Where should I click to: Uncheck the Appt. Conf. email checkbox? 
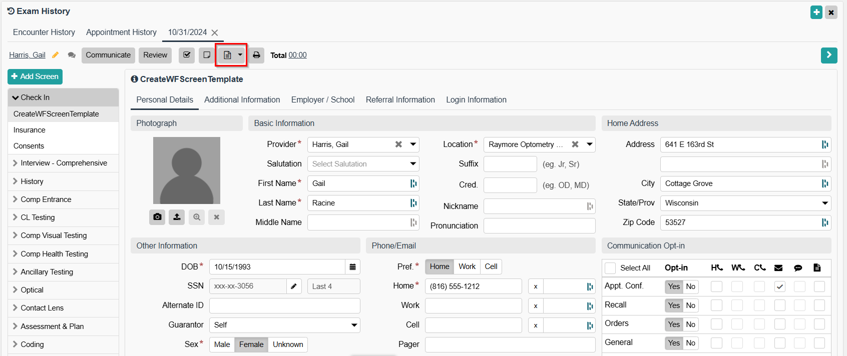click(x=779, y=286)
